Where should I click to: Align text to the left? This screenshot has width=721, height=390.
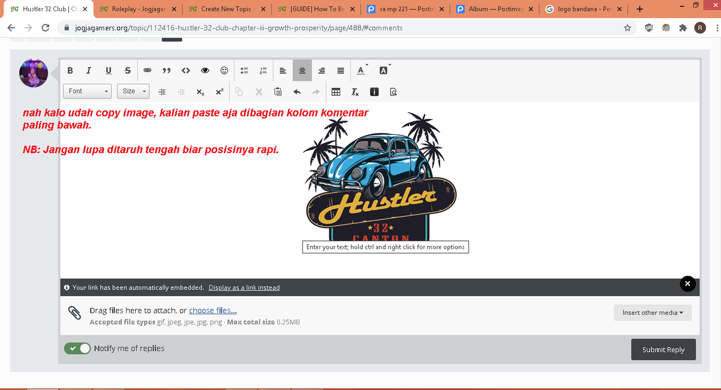click(x=283, y=70)
